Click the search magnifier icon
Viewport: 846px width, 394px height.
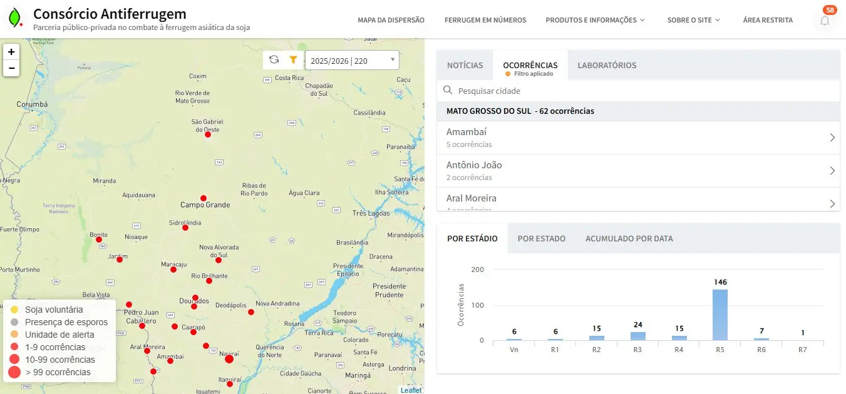pyautogui.click(x=448, y=91)
